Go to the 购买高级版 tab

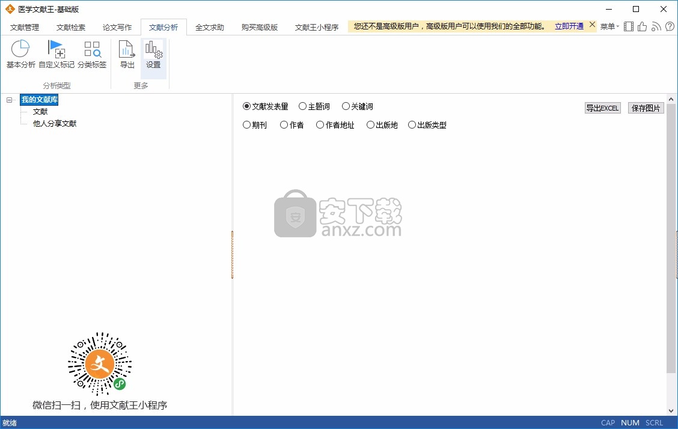coord(260,27)
